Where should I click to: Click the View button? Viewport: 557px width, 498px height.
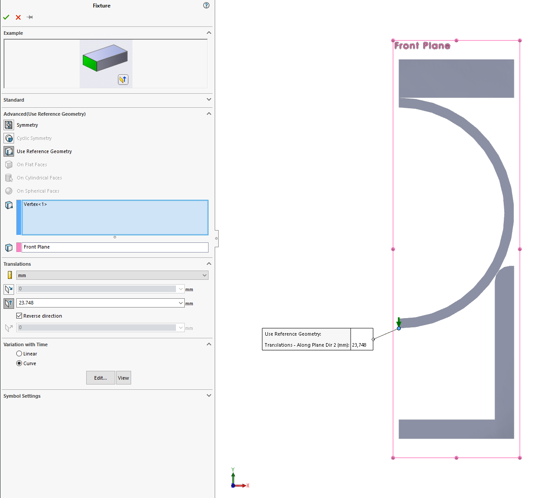pos(124,378)
